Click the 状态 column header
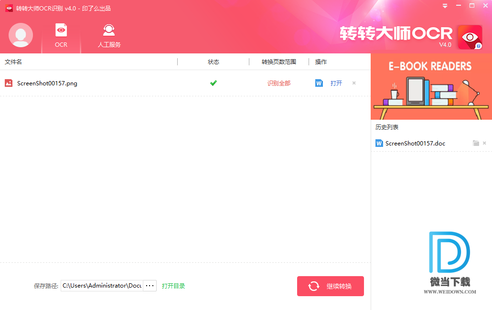Screen dimensions: 492x310 click(214, 62)
